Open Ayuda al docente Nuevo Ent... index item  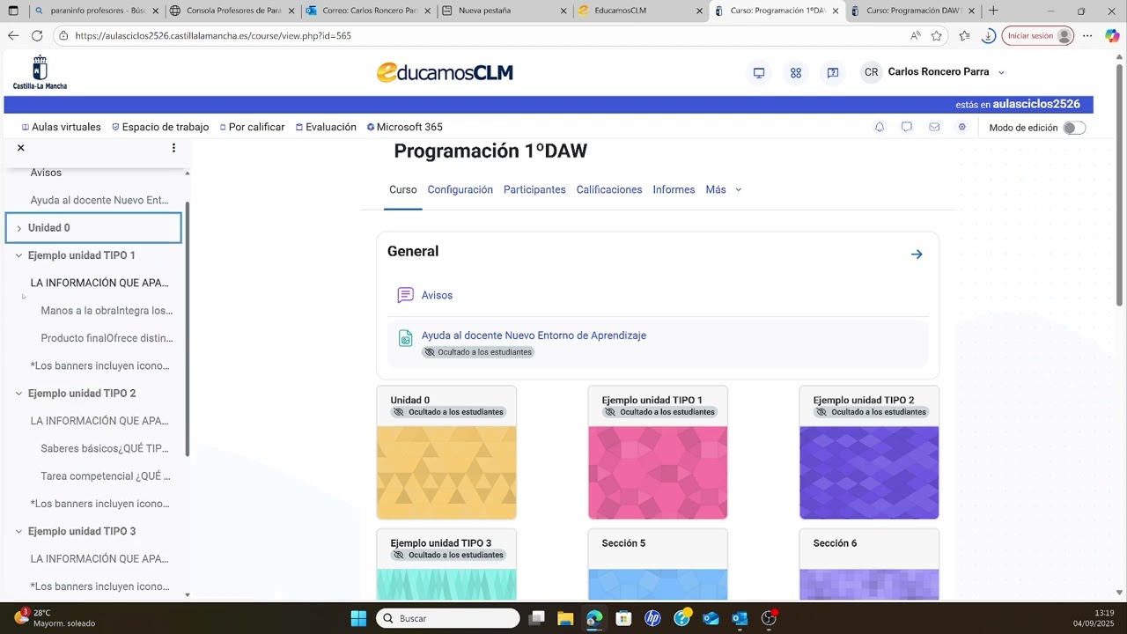[99, 201]
